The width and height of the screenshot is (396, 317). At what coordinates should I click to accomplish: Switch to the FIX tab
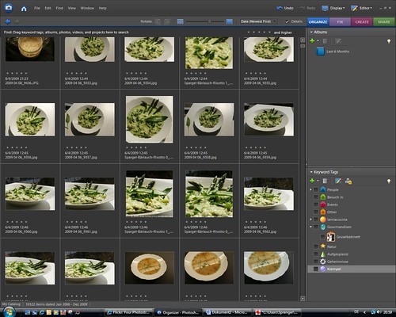340,22
